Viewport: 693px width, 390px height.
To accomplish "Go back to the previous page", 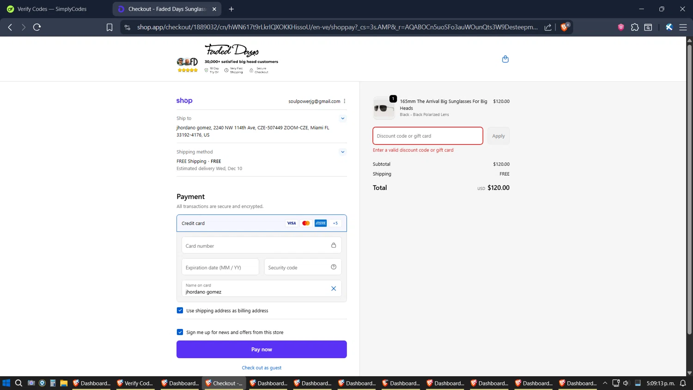I will coord(10,27).
